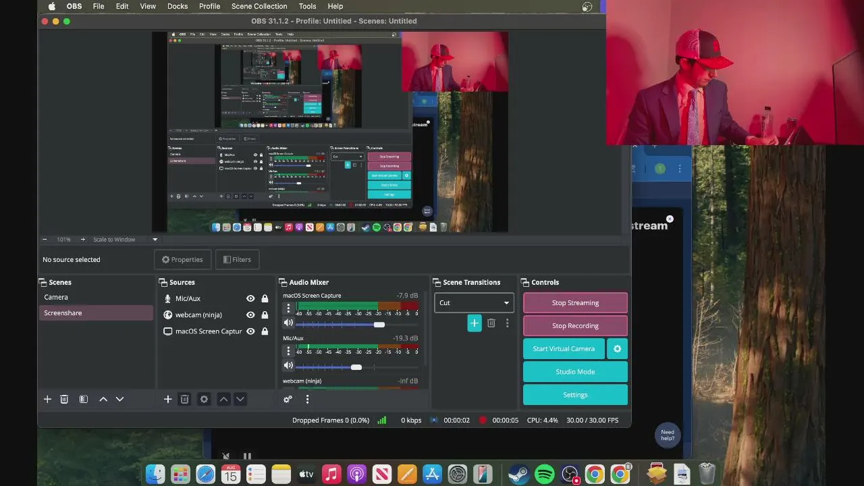Open source properties gear in Sources toolbar
Image resolution: width=864 pixels, height=486 pixels.
[x=204, y=399]
